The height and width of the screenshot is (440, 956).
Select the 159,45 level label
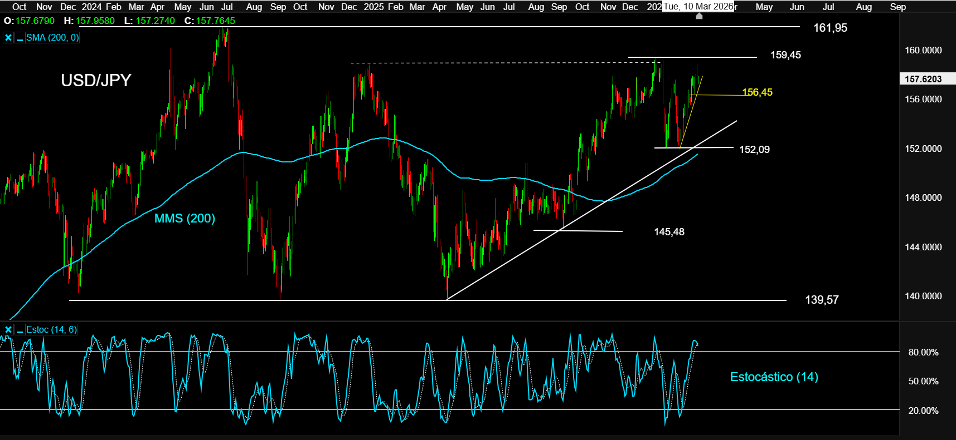(785, 55)
